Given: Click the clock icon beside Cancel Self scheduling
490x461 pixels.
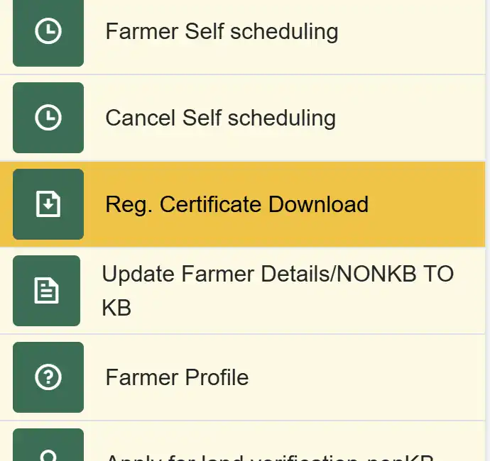Looking at the screenshot, I should click(48, 118).
